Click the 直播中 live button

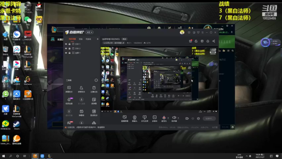209,118
